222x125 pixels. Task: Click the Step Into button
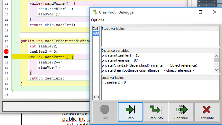pos(156,112)
